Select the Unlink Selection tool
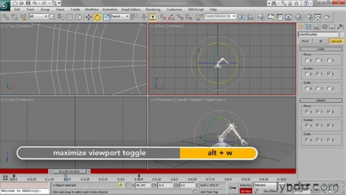346x195 pixels. 14,17
